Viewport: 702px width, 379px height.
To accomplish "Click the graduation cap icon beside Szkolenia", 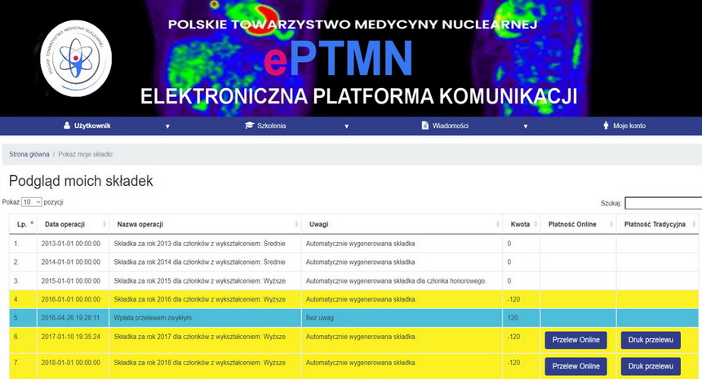I will click(249, 126).
